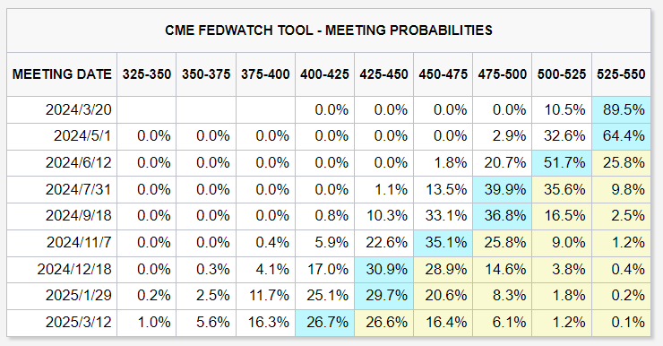Select the CME FedWatch Tool title
The image size is (663, 346).
tap(329, 30)
